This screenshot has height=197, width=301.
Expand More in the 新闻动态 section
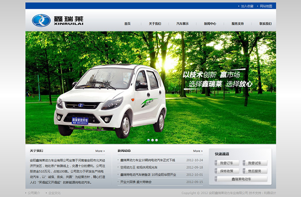click(197, 151)
